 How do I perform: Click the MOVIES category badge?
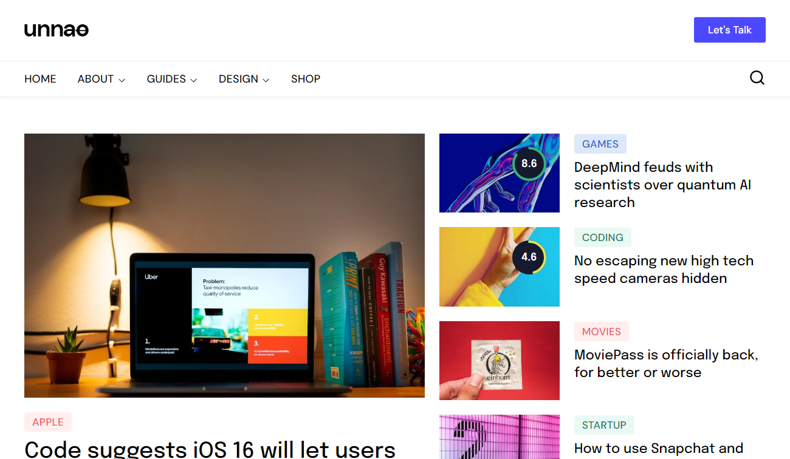601,331
